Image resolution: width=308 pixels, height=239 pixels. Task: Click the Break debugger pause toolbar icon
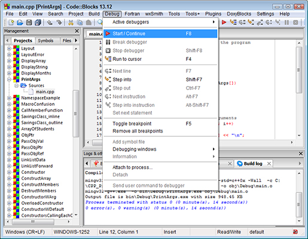(286, 23)
